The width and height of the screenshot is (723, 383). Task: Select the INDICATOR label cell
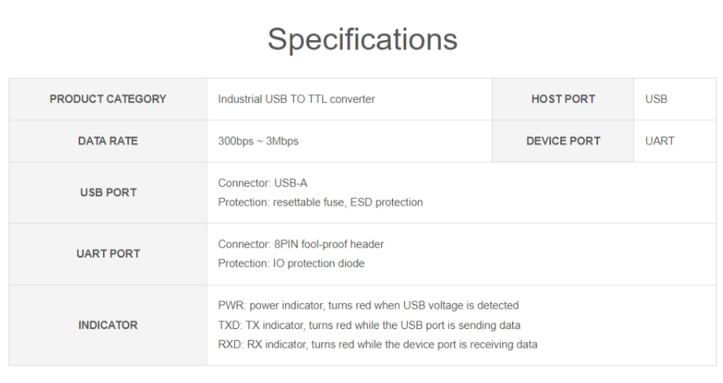(x=108, y=324)
